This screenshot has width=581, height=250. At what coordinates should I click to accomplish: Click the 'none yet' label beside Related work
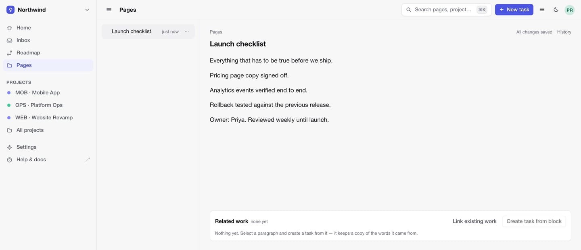coord(259,222)
